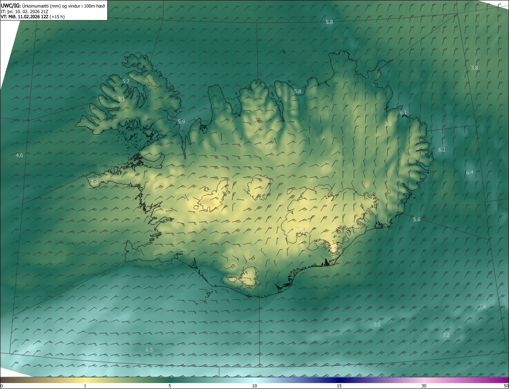509x389 pixels.
Task: Click the "IT: þri. 10. 02. 2026 21Z" line
Action: (25, 12)
